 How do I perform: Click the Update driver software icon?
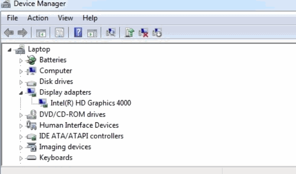pos(130,33)
